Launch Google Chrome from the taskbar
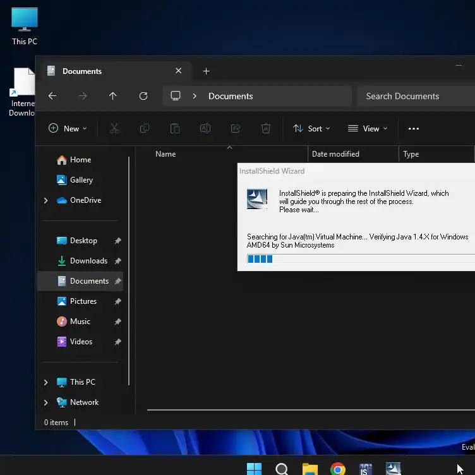 338,469
